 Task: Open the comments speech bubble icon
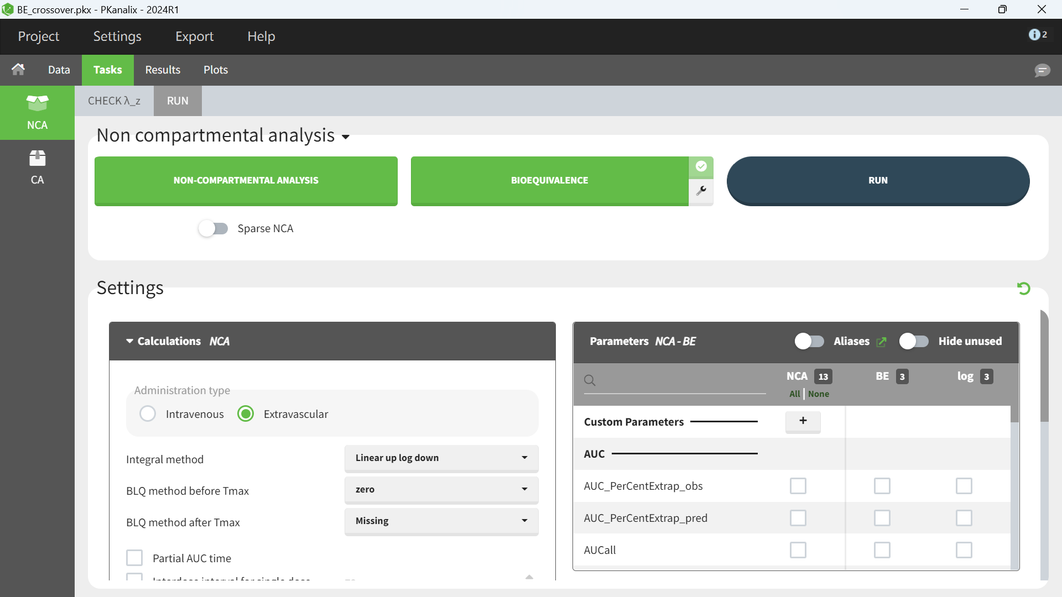(x=1042, y=70)
